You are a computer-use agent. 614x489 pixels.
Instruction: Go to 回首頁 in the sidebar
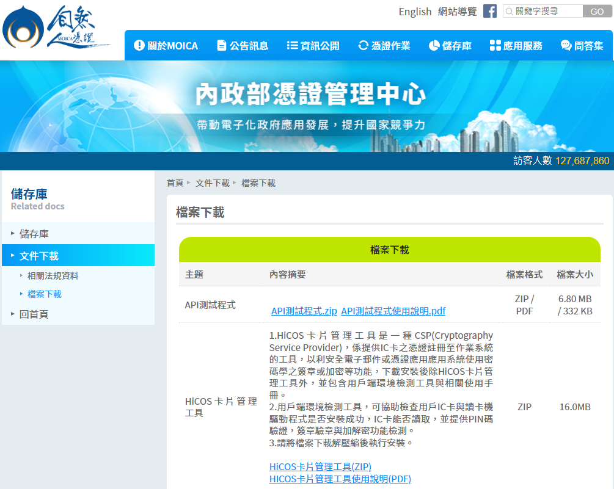click(34, 314)
